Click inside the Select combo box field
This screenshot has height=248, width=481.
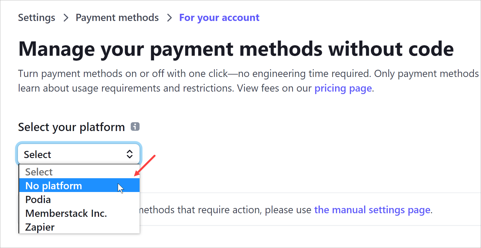(69, 154)
